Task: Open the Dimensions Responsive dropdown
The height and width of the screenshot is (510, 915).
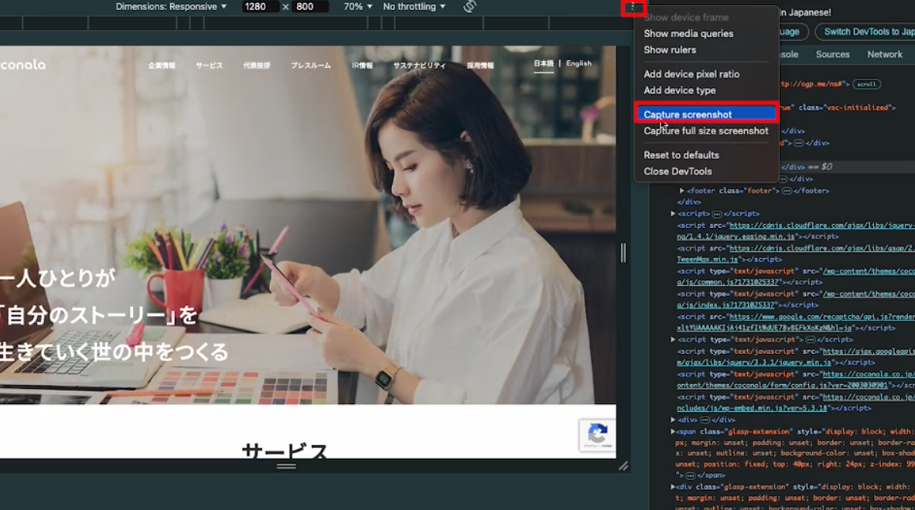Action: [172, 6]
